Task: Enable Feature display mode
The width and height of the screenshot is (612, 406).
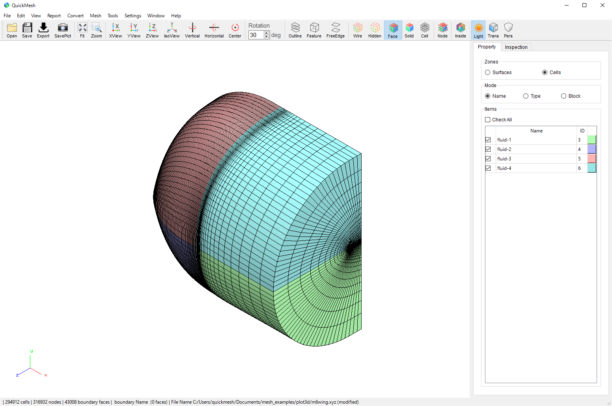Action: point(314,30)
